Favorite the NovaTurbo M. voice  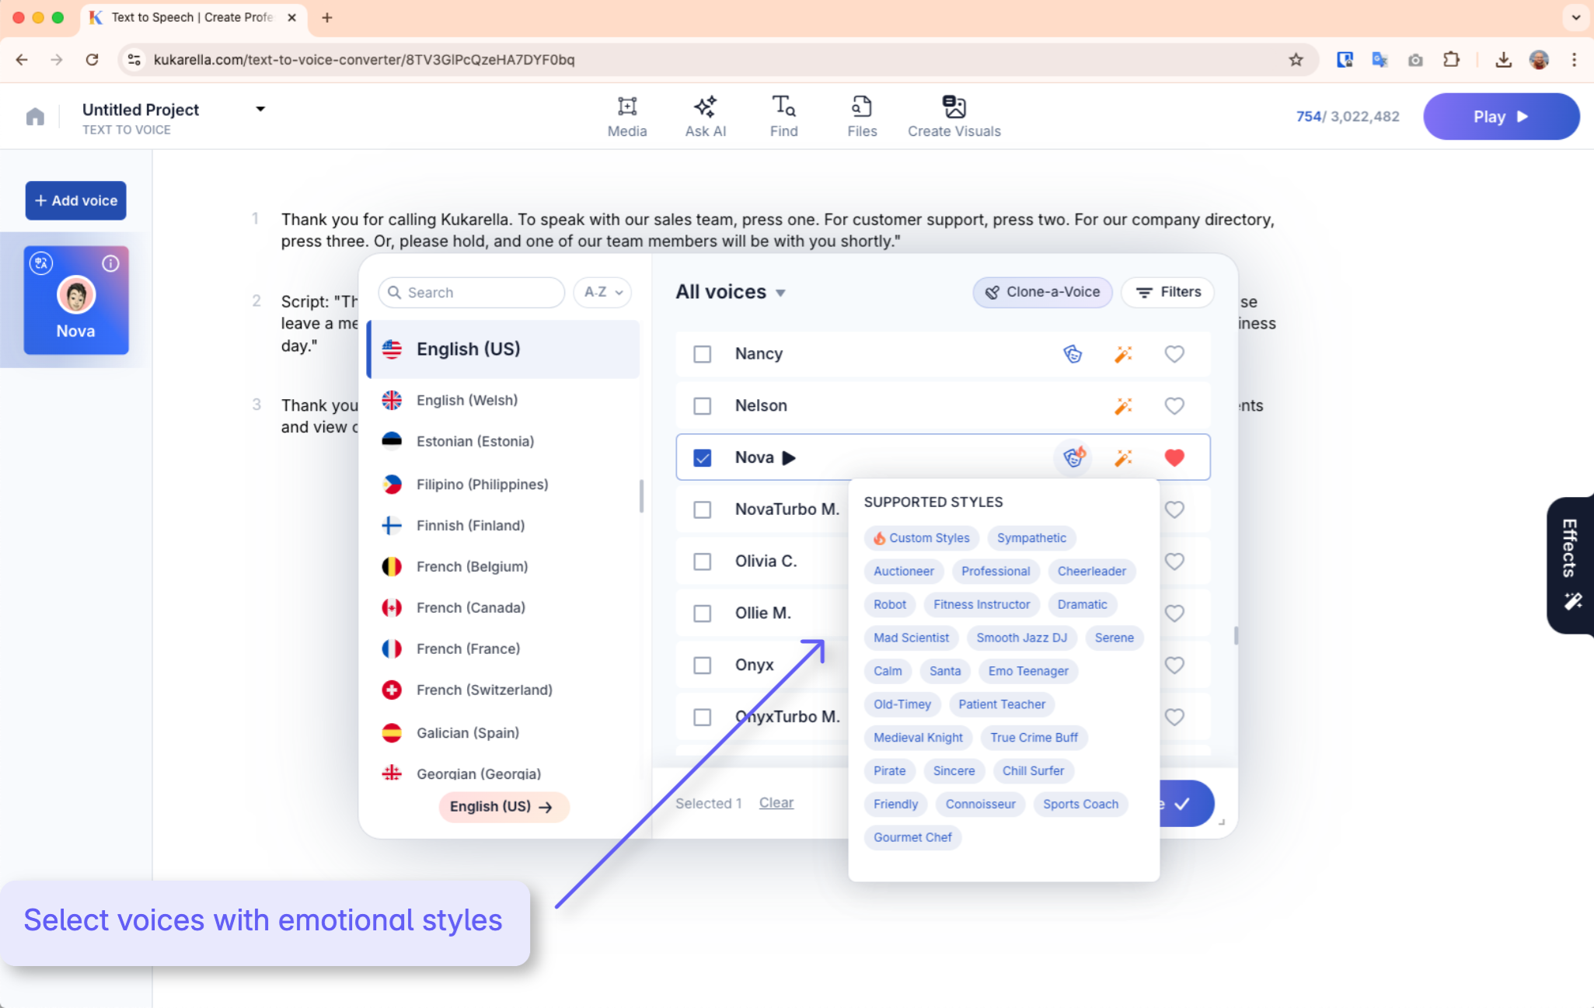point(1174,509)
